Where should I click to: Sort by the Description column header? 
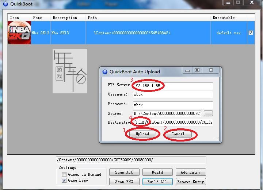point(68,18)
